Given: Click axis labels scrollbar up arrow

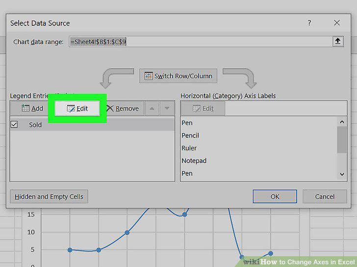Looking at the screenshot, I should point(342,122).
